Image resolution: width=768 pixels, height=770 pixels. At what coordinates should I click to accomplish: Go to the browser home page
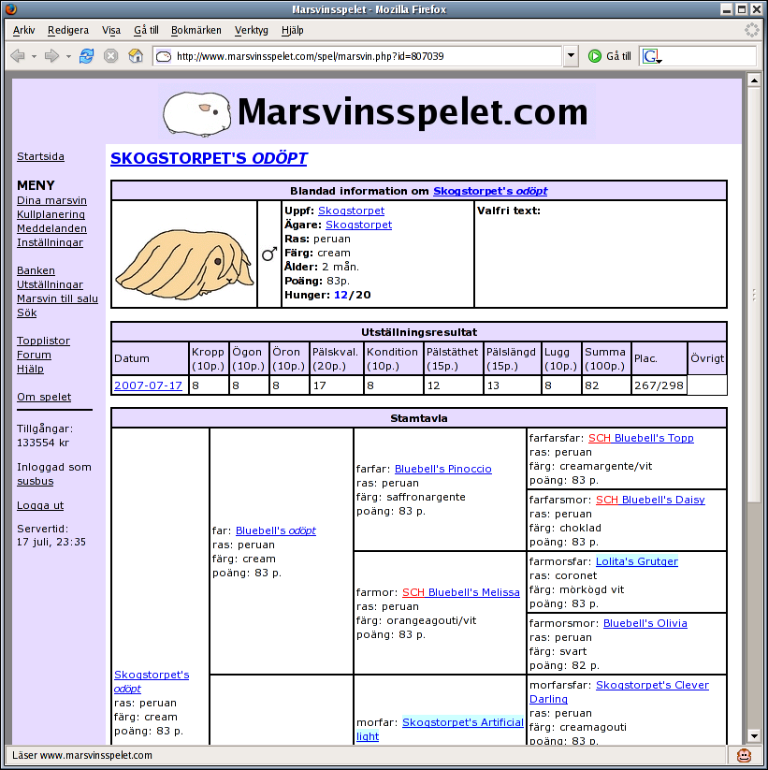pos(136,56)
